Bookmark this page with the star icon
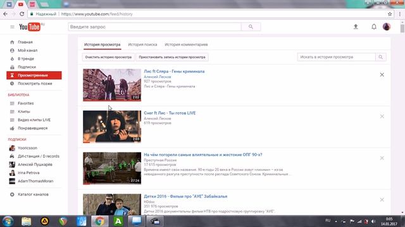This screenshot has height=227, width=405. coord(390,14)
